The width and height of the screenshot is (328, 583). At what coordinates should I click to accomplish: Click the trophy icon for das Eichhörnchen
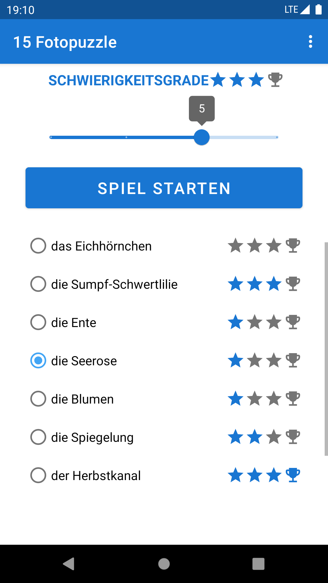(293, 246)
